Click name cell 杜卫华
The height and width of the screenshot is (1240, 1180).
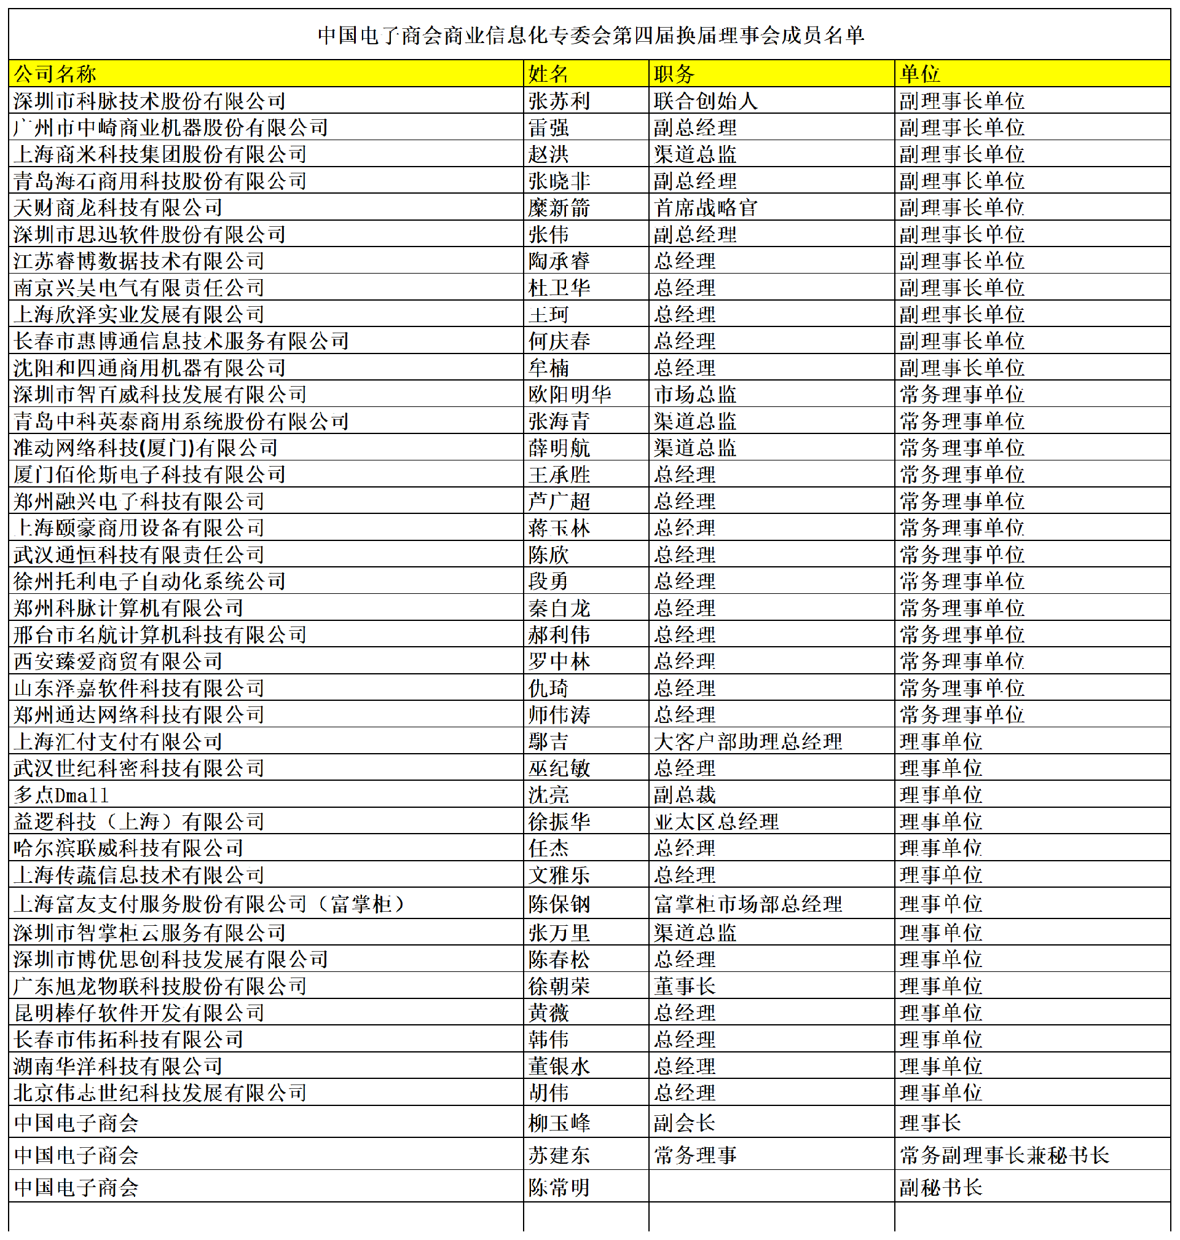point(586,288)
